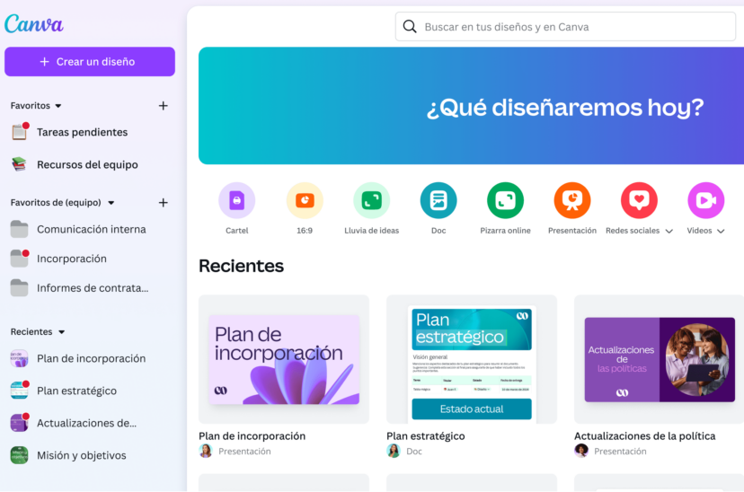Open Pizarra online via its icon
This screenshot has height=492, width=744.
(x=505, y=200)
